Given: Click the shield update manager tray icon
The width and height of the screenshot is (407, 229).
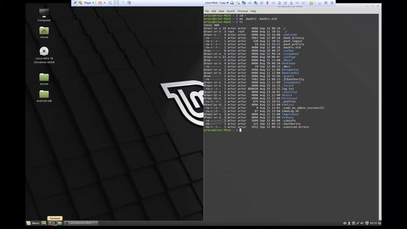Looking at the screenshot, I should click(367, 223).
